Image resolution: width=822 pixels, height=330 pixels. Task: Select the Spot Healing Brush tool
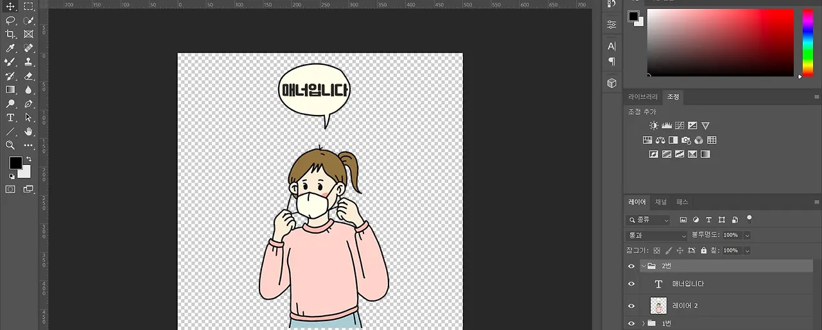(28, 48)
